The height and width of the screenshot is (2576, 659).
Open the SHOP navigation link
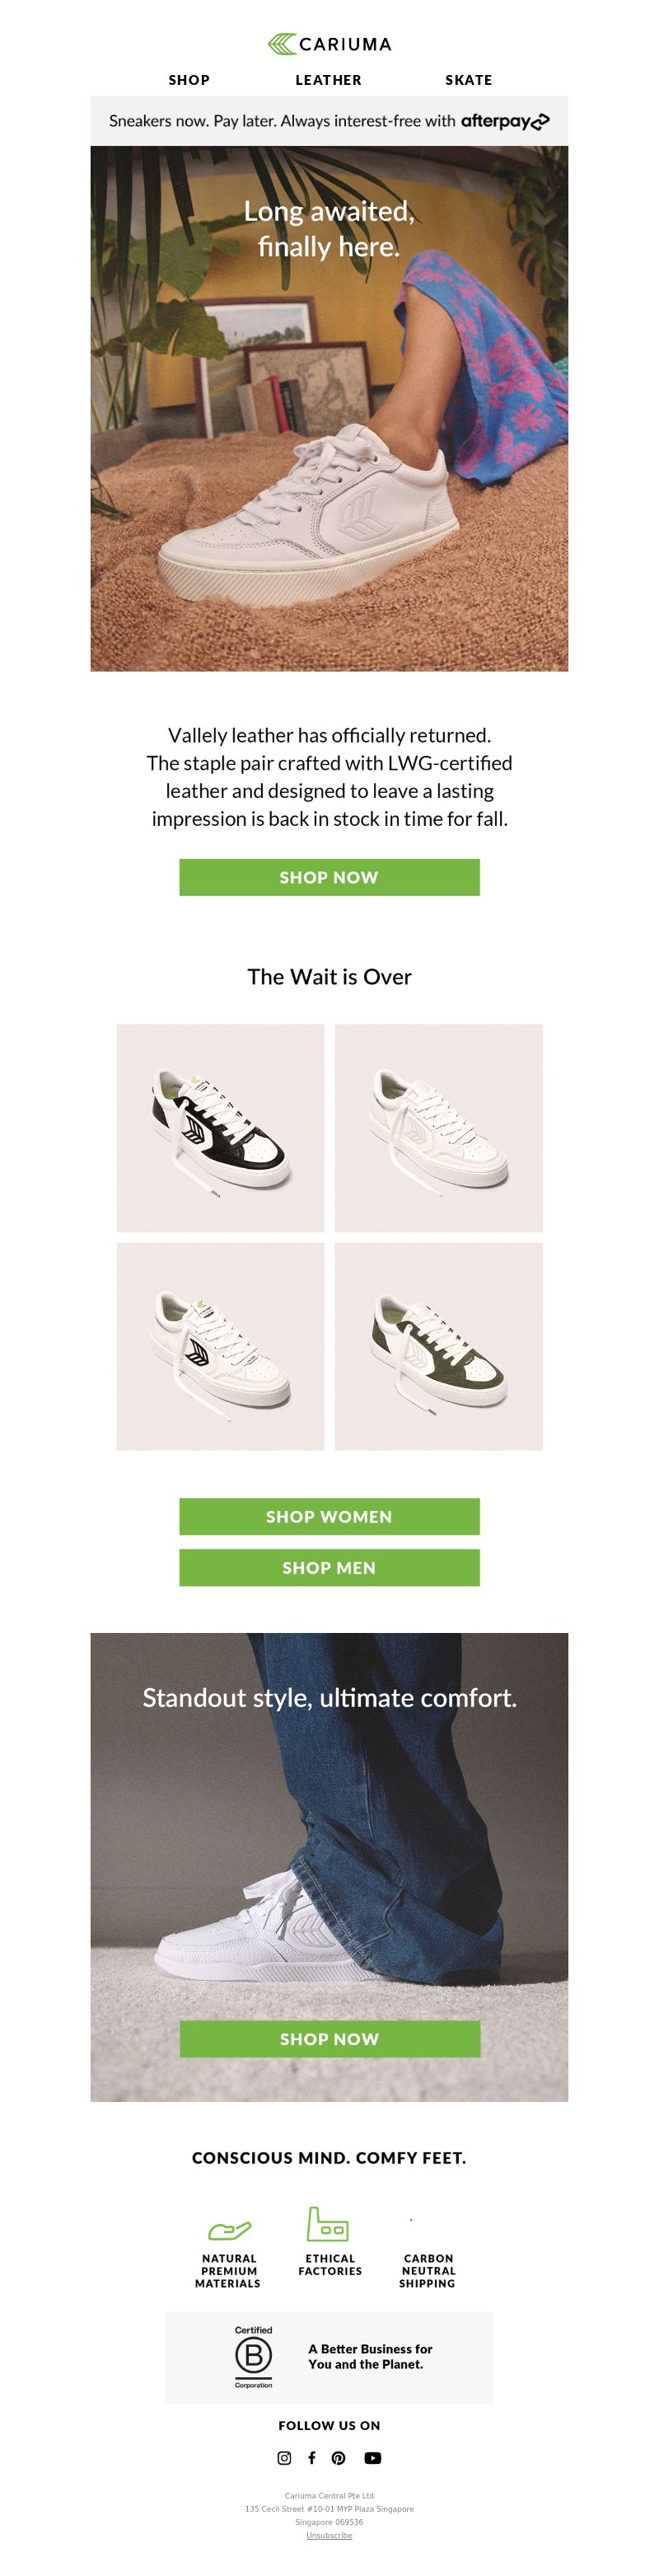[x=189, y=80]
